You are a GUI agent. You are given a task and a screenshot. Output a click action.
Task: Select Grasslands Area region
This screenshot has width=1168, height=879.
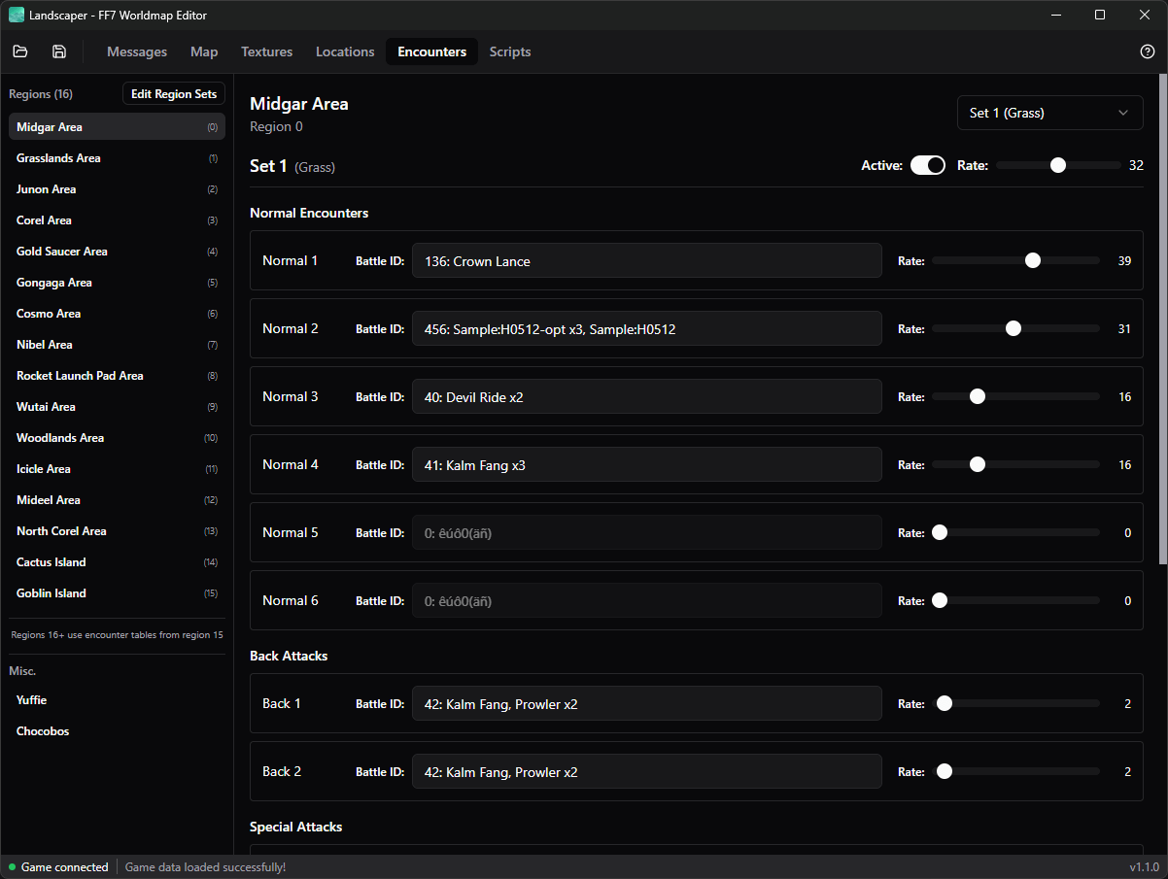117,158
